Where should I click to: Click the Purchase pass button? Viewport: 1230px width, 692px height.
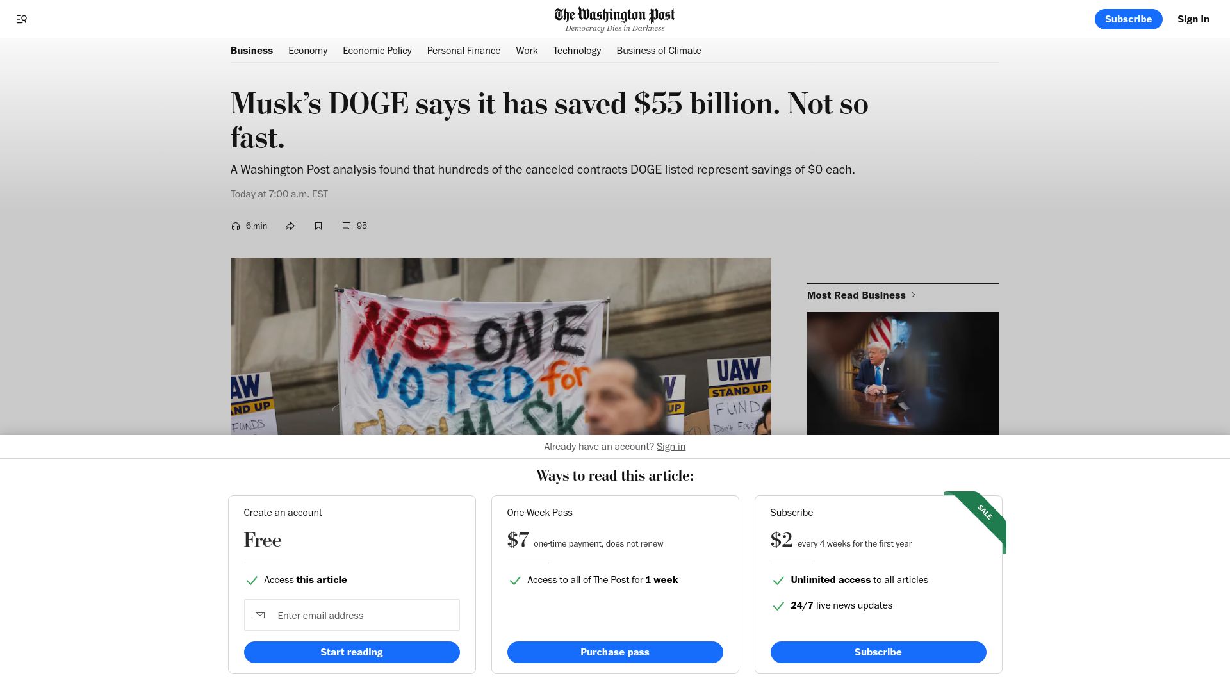point(615,652)
